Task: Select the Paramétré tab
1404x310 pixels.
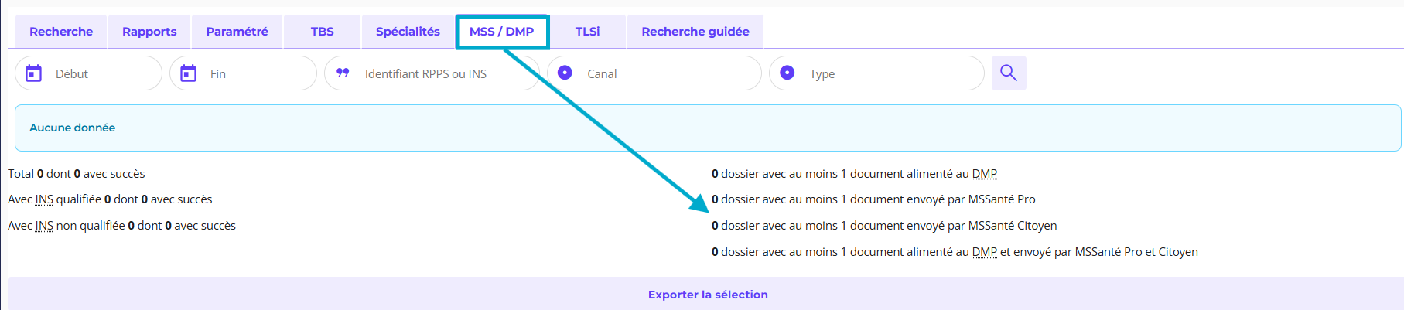Action: coord(237,32)
